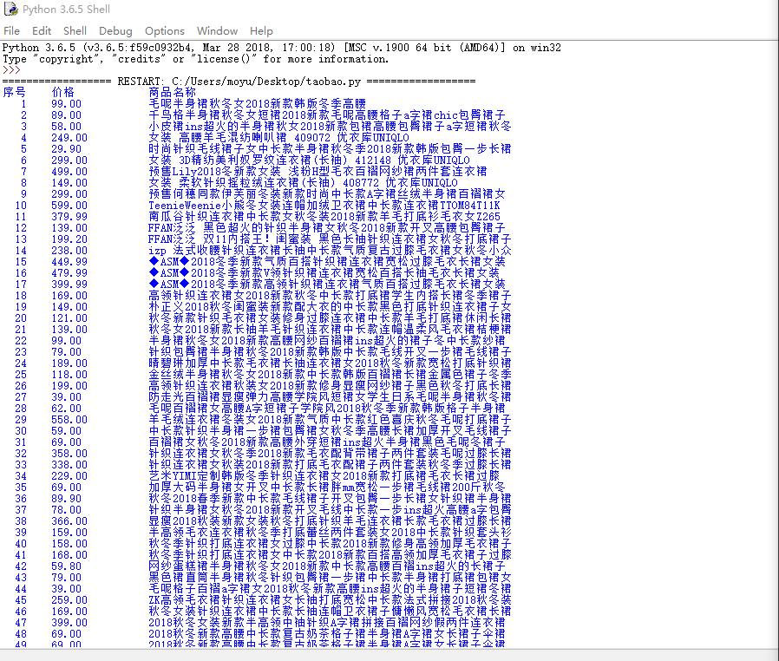
Task: Click price 338.00 in row 33
Action: tap(69, 465)
